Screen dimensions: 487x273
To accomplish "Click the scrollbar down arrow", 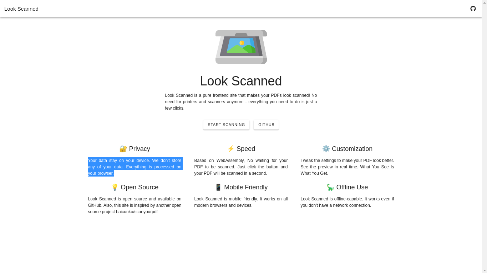I will pos(484,271).
